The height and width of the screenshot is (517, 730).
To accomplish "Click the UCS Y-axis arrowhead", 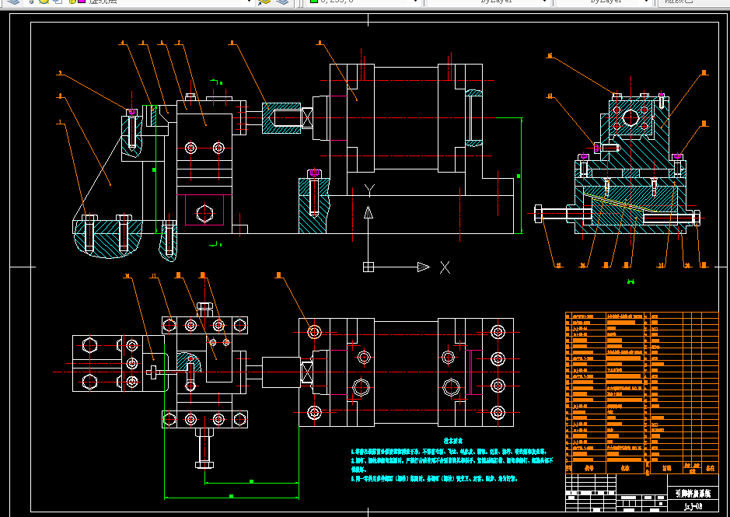I will tap(368, 212).
